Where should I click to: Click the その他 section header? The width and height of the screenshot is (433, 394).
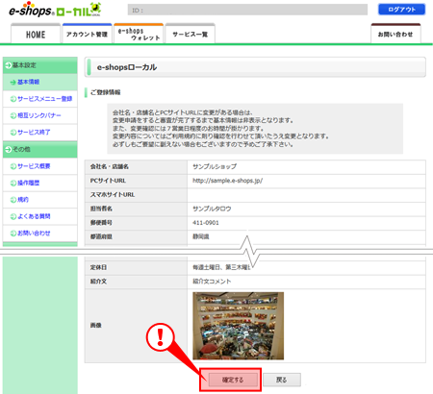coord(40,149)
